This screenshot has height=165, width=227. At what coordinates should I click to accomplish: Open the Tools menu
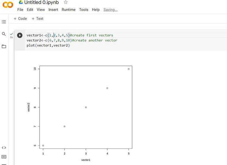click(x=84, y=9)
